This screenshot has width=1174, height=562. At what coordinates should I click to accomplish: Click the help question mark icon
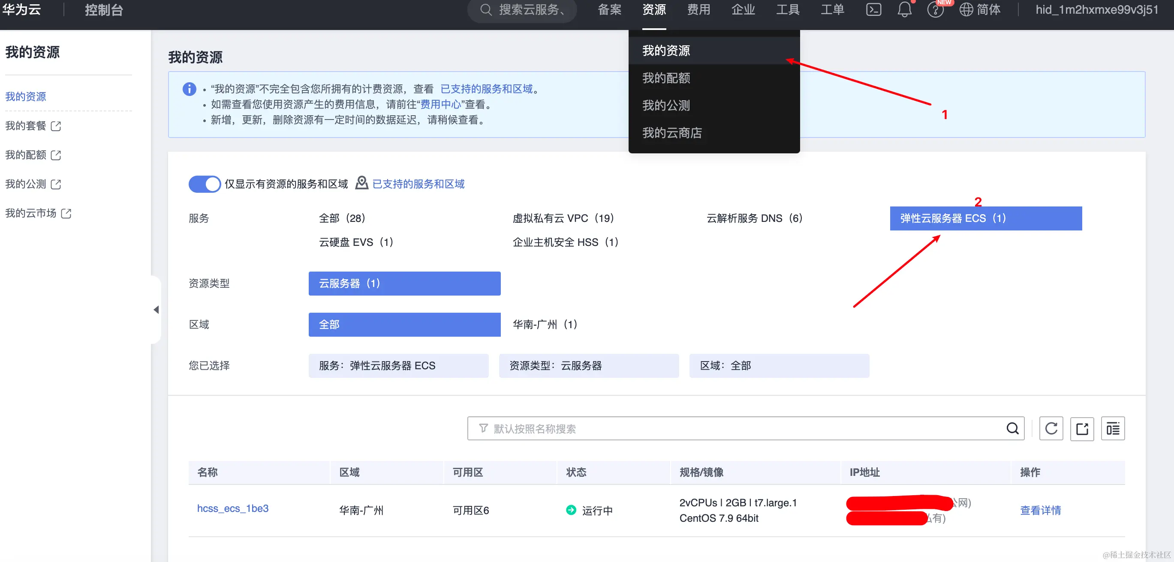(x=935, y=9)
